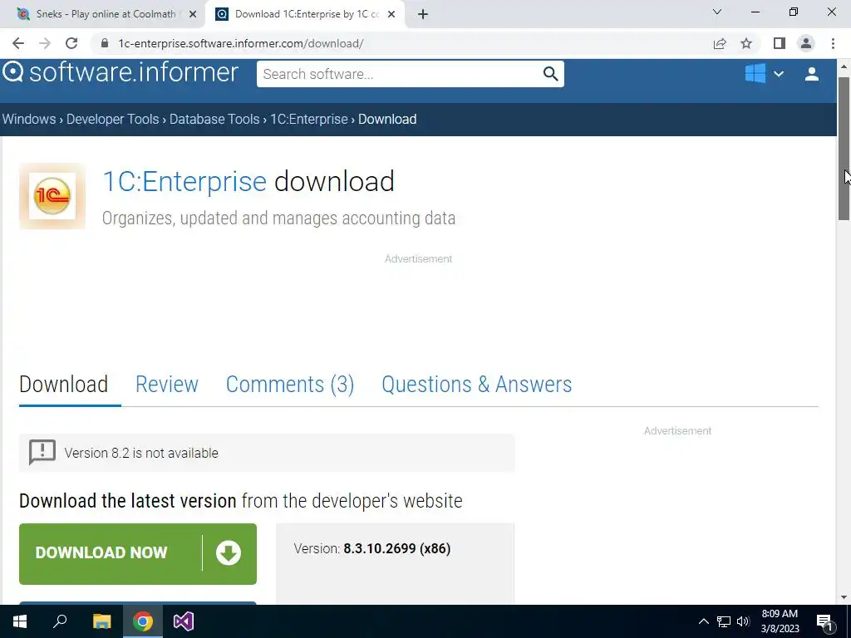
Task: Open Chrome profile avatar
Action: click(806, 43)
